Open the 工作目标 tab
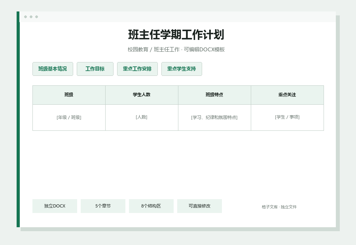The image size is (356, 245). pos(95,69)
